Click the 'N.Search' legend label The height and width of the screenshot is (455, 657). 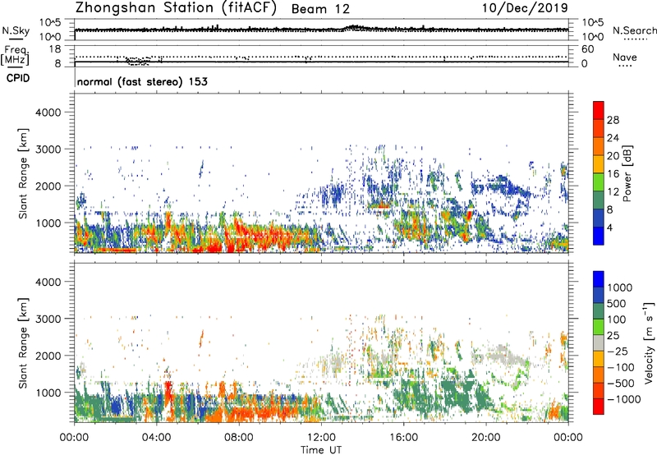click(x=634, y=30)
